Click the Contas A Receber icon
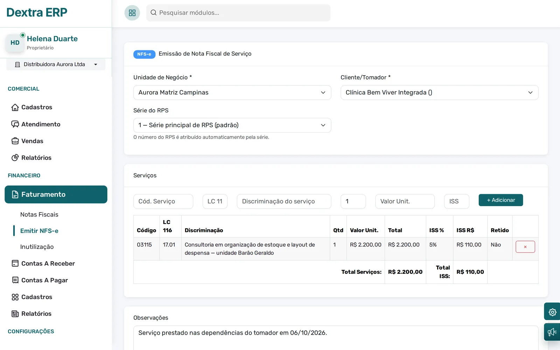The image size is (560, 350). point(15,264)
